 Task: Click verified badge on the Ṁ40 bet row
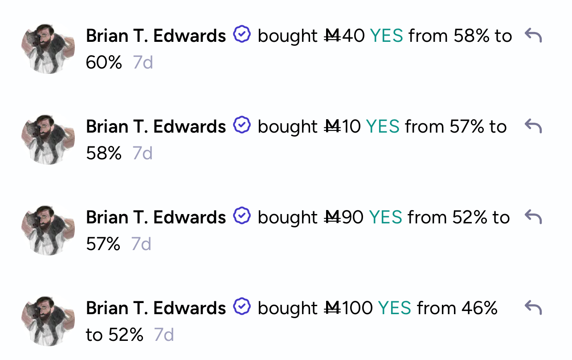[242, 34]
